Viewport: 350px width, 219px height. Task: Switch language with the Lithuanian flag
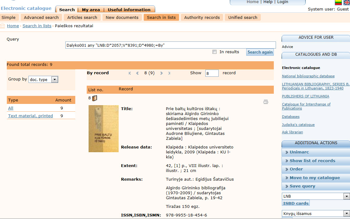[338, 2]
